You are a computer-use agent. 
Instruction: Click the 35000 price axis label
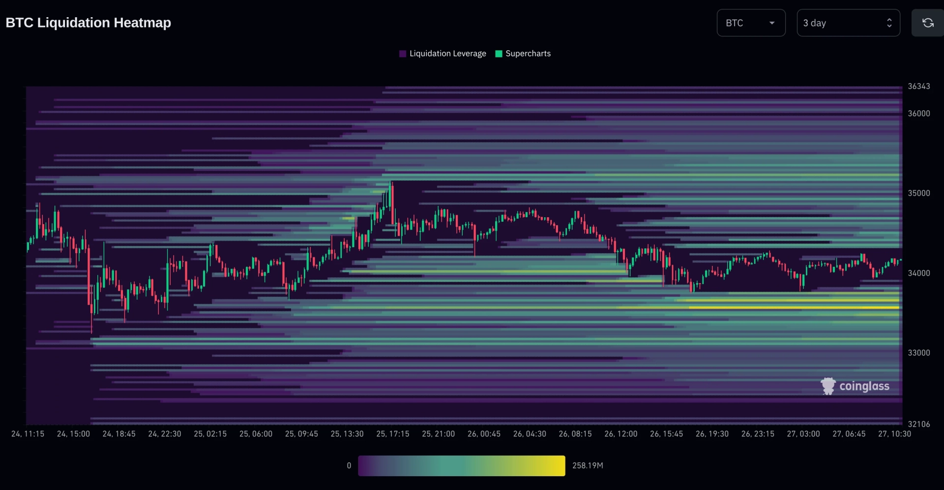pyautogui.click(x=919, y=193)
